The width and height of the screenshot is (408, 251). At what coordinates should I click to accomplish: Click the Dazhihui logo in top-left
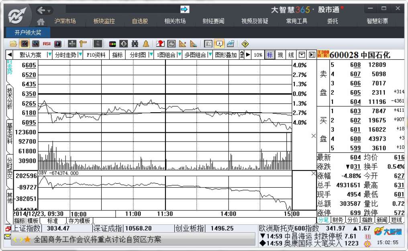17,16
